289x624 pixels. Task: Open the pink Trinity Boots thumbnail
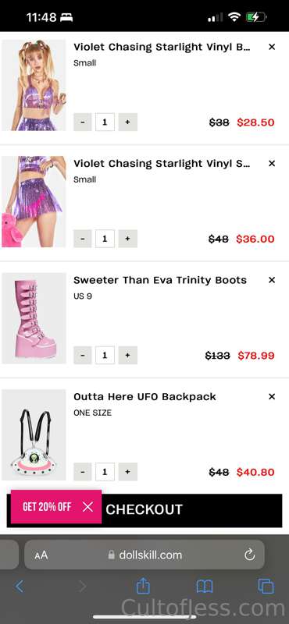coord(34,318)
